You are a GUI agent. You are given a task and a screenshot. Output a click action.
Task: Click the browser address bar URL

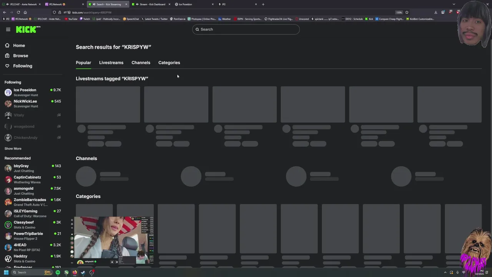tap(92, 12)
